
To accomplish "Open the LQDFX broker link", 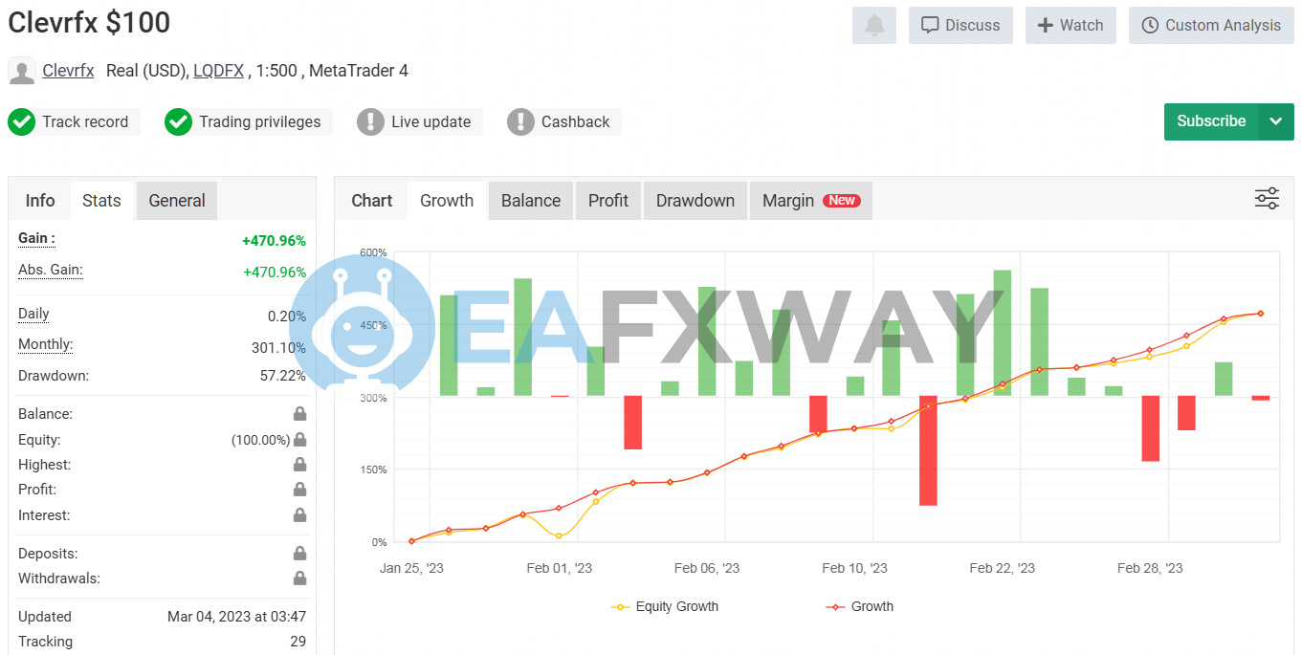I will [218, 71].
